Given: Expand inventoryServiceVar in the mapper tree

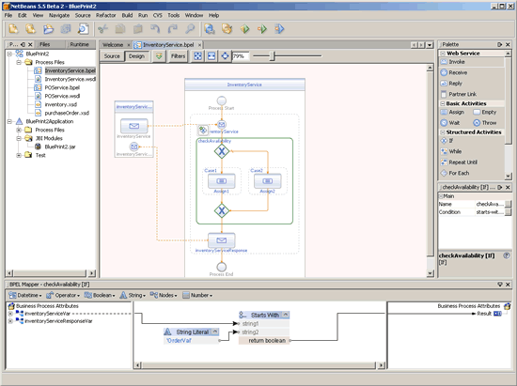Looking at the screenshot, I should [10, 314].
